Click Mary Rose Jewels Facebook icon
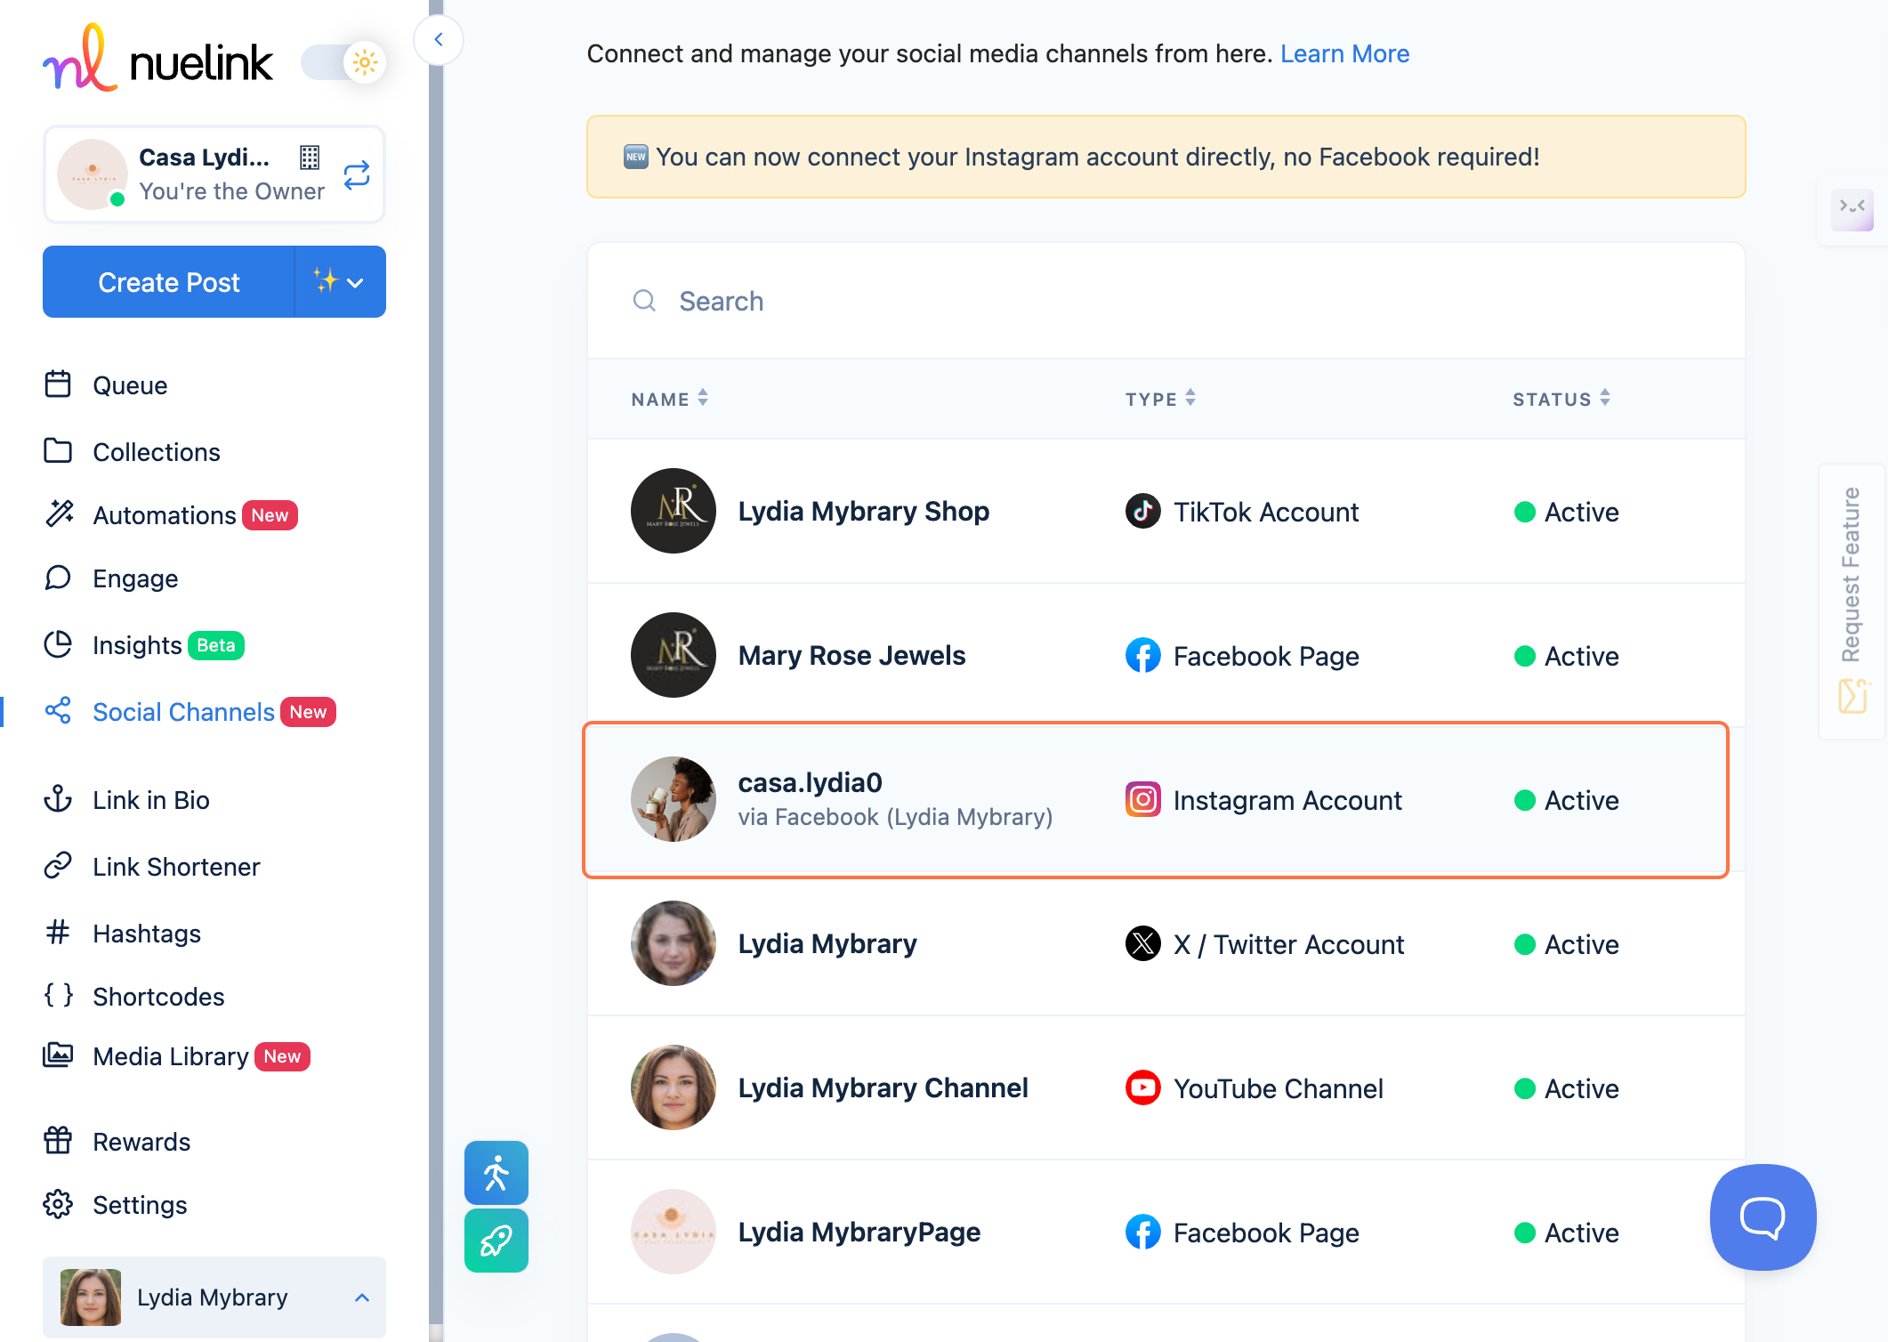The image size is (1888, 1342). pos(1142,655)
